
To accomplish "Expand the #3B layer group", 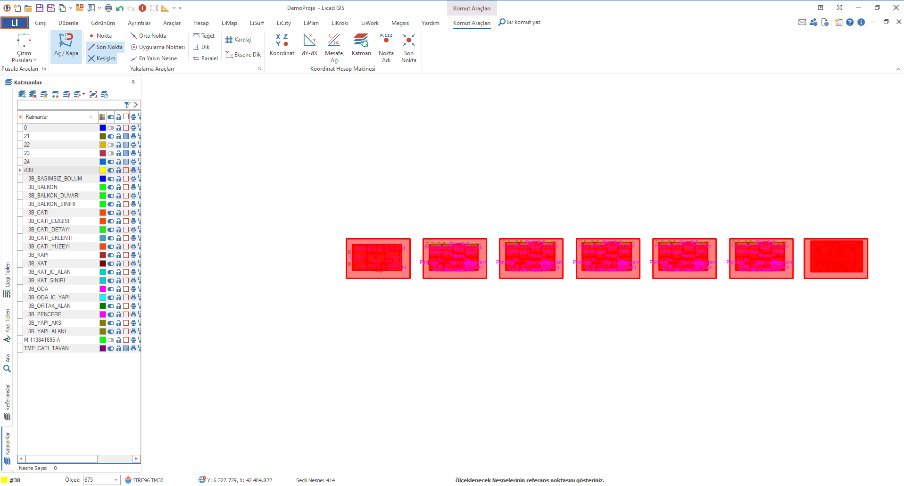I will point(20,170).
